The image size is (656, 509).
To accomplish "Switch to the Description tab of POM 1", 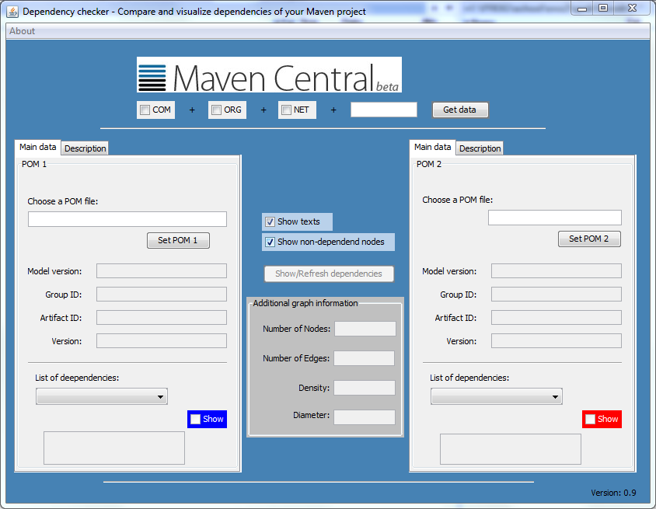I will tap(85, 148).
